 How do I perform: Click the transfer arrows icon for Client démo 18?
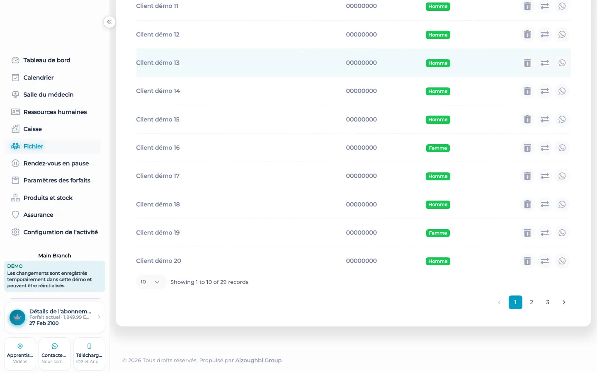pyautogui.click(x=545, y=204)
